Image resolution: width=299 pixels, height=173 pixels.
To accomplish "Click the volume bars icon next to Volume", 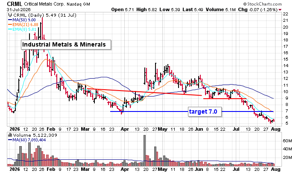I will 10,135.
